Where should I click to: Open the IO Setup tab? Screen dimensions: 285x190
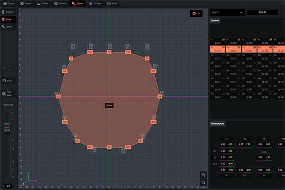point(95,3)
